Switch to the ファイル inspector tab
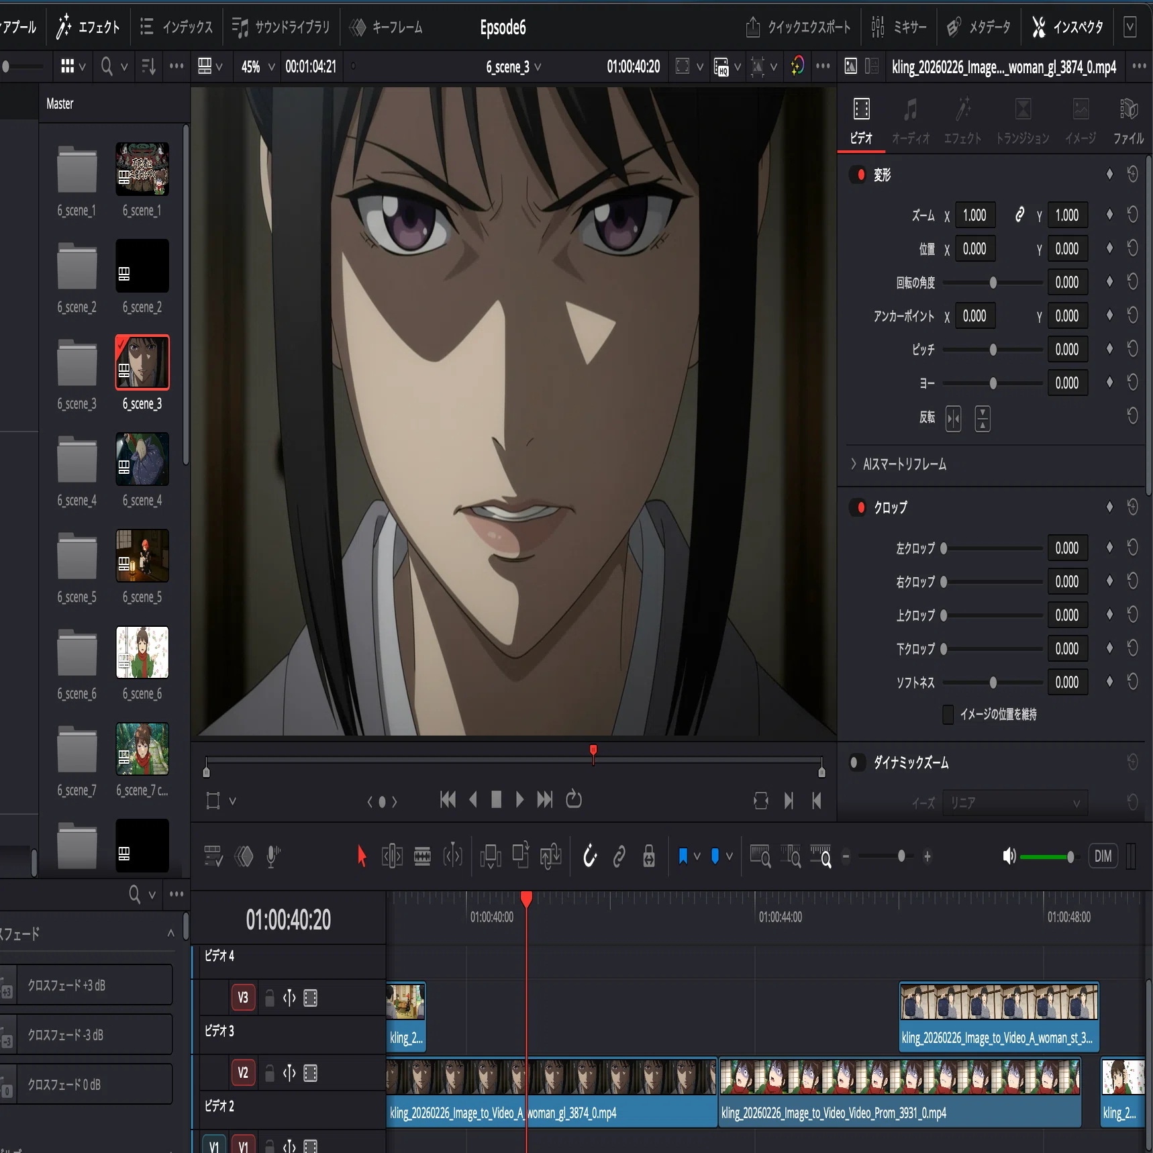Viewport: 1153px width, 1153px height. 1129,121
